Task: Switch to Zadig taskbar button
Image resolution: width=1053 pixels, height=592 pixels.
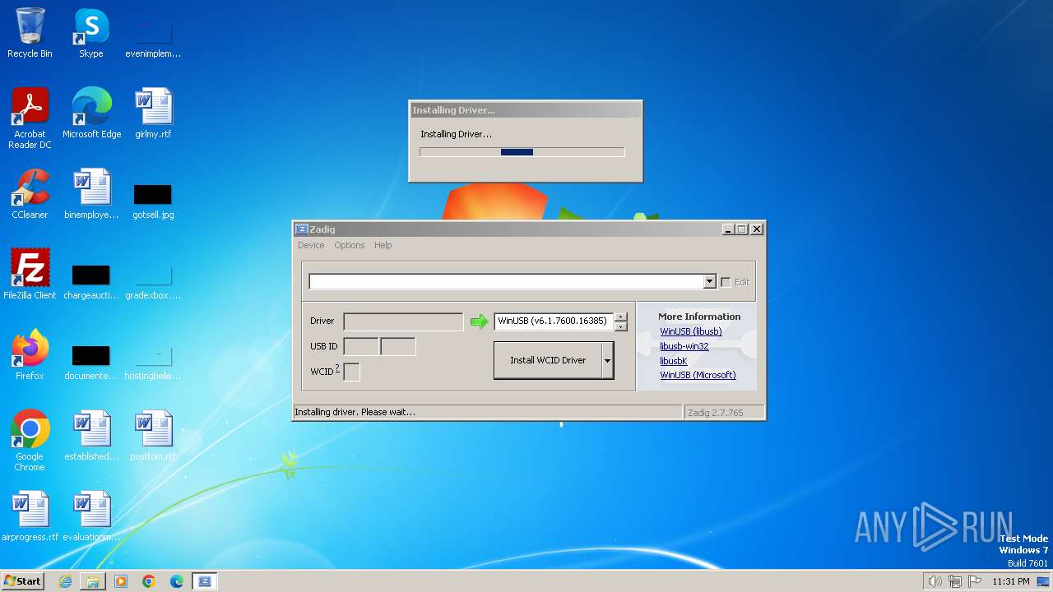Action: [205, 581]
